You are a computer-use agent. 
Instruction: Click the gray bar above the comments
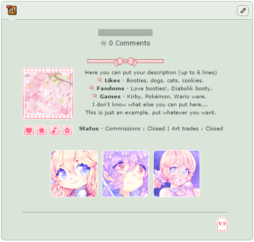click(x=125, y=32)
